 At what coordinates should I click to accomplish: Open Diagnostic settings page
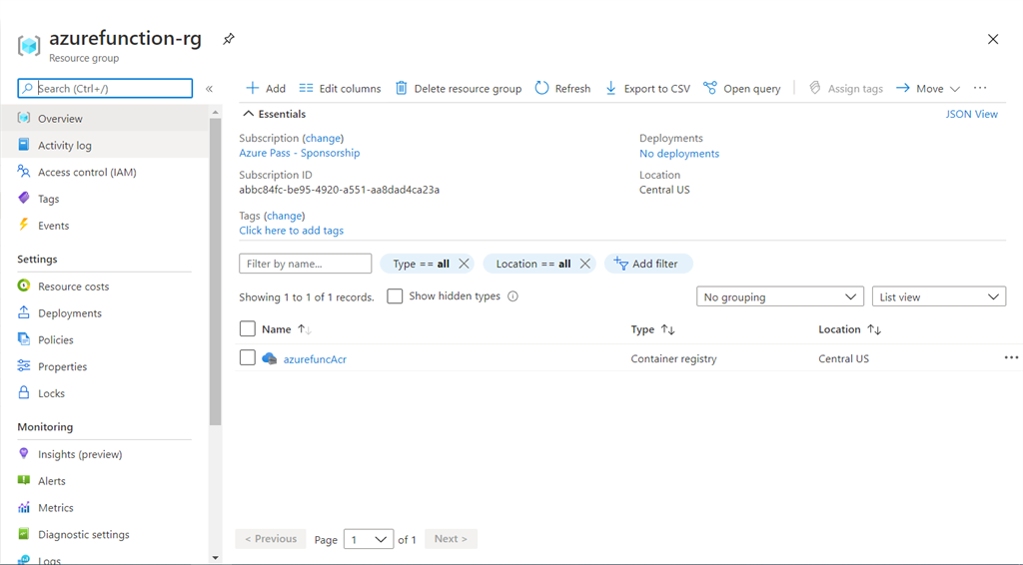click(x=84, y=534)
